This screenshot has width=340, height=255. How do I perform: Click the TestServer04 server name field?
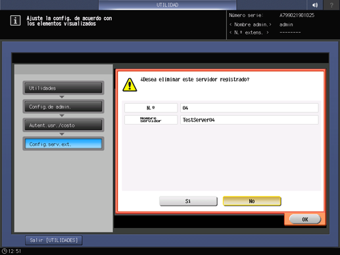(249, 120)
